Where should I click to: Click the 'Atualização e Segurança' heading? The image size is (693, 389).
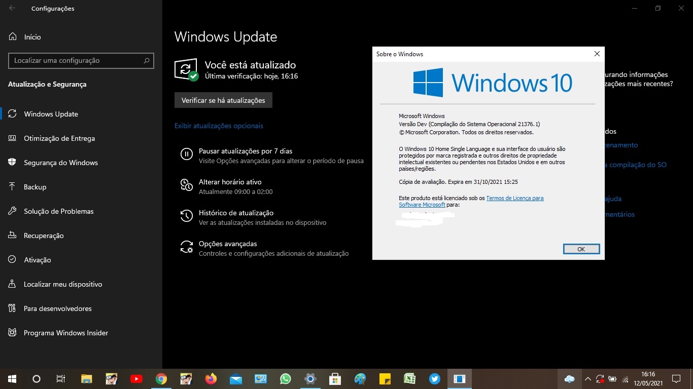(x=47, y=84)
